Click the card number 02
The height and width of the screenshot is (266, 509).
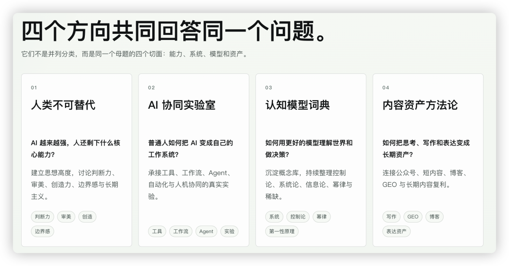tap(151, 88)
